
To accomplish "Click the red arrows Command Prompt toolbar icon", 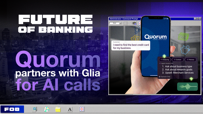I will (140, 23).
